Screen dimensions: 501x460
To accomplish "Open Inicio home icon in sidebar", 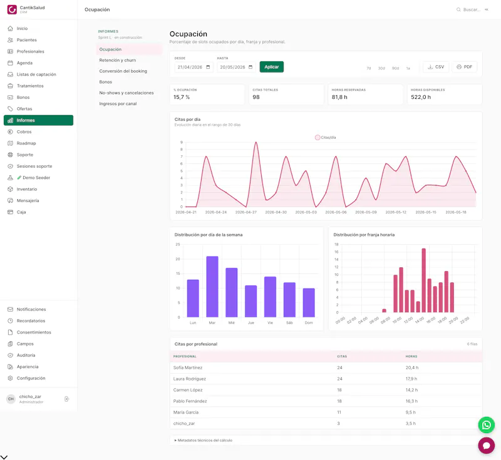I will point(10,28).
